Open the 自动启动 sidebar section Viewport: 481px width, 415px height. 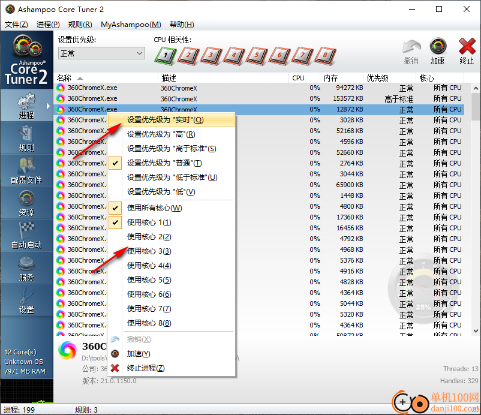click(26, 235)
